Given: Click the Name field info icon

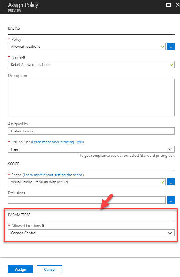Looking at the screenshot, I should [x=24, y=57].
